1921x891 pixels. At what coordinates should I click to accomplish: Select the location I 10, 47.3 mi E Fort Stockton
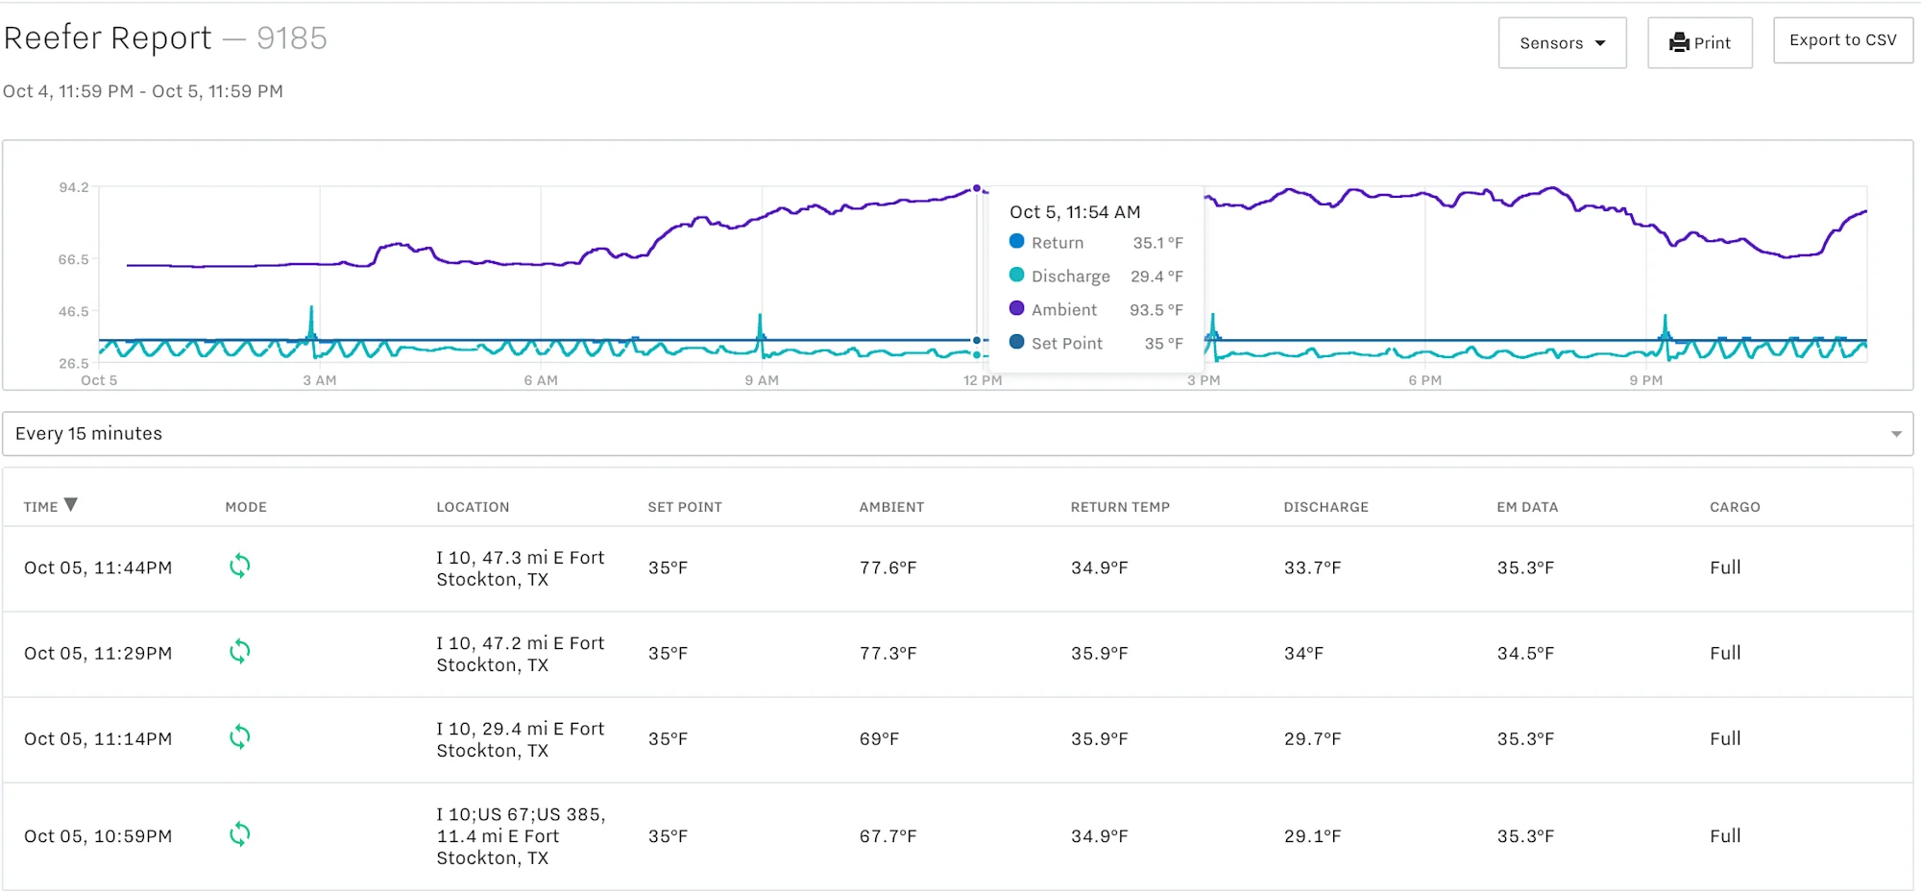tap(520, 567)
